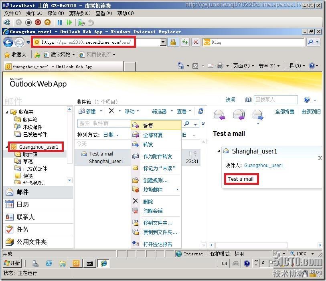Click the green Reset VM play icon
This screenshot has width=326, height=281.
point(69,22)
